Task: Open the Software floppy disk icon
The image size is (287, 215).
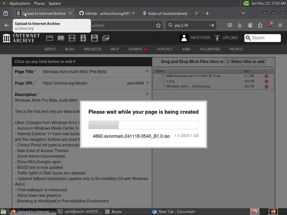Action: pyautogui.click(x=94, y=38)
